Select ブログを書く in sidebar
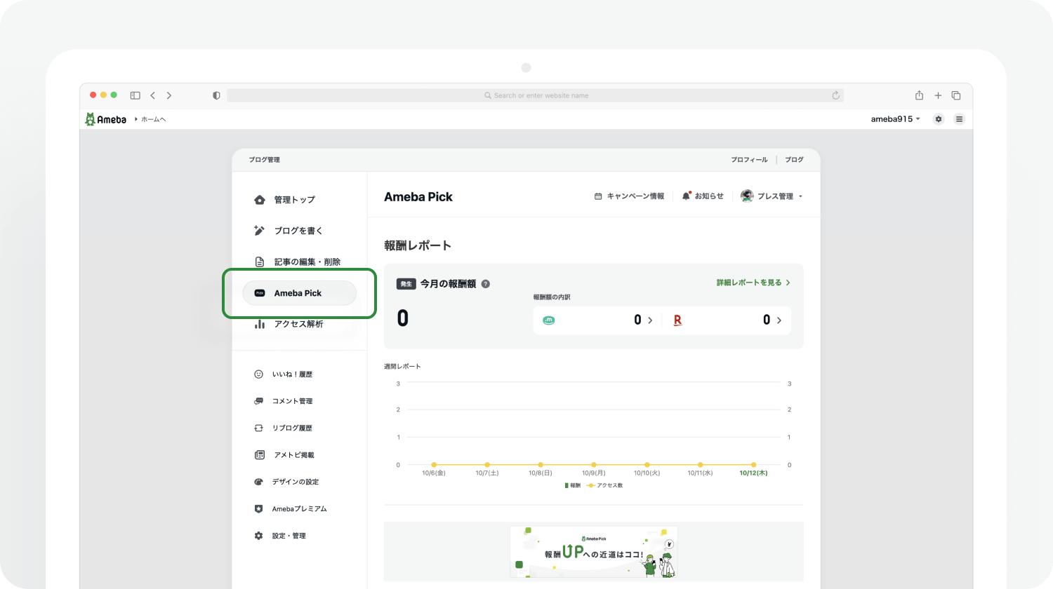This screenshot has height=589, width=1053. 299,231
